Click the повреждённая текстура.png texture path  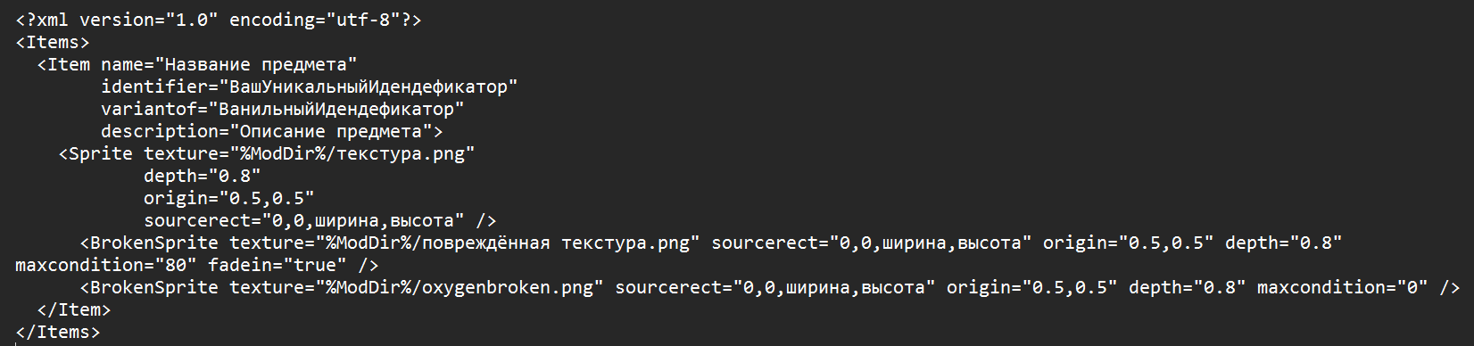click(508, 243)
